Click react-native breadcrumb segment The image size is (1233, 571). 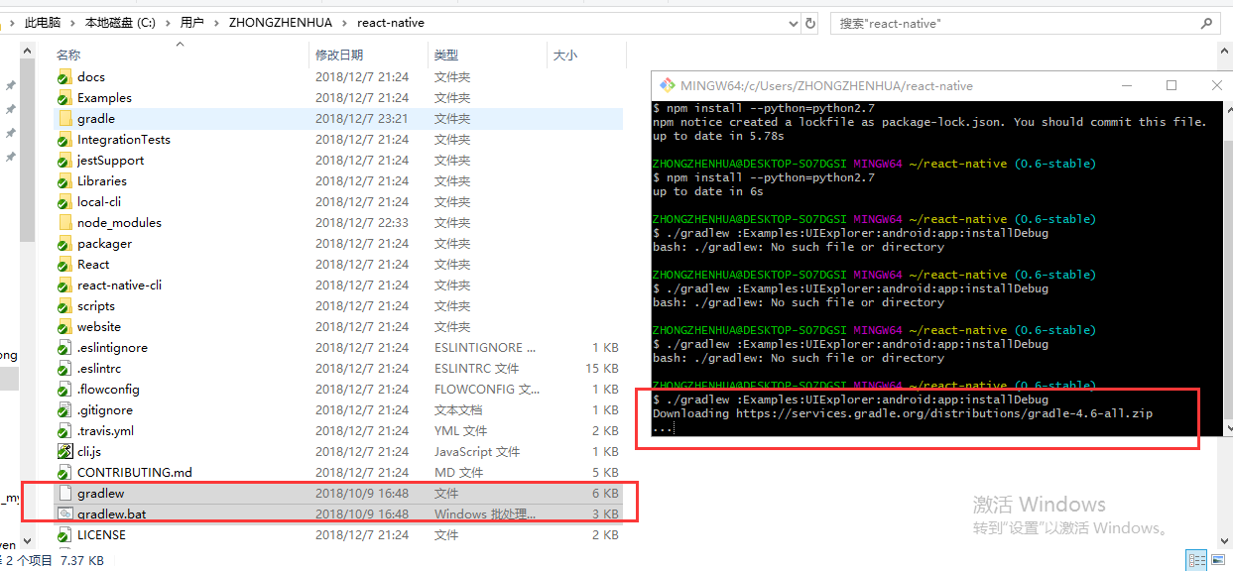pyautogui.click(x=391, y=22)
